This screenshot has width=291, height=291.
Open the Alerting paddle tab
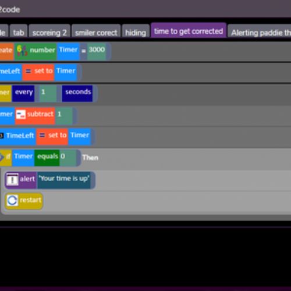pyautogui.click(x=260, y=31)
